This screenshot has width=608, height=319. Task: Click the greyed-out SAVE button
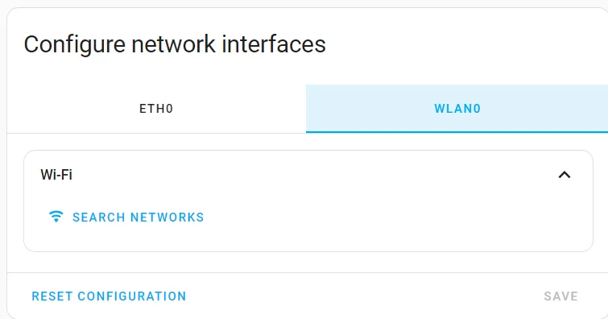click(x=560, y=296)
